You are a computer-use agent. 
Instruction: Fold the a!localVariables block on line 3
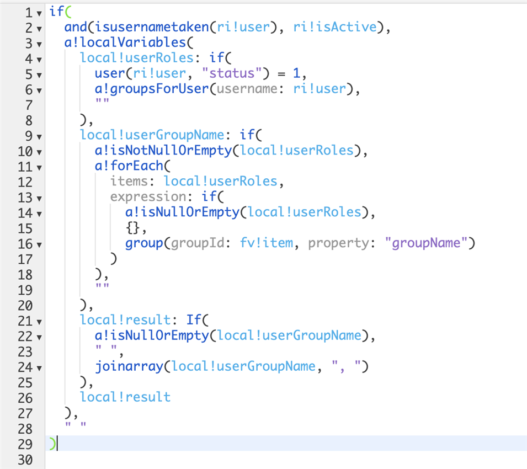[38, 44]
